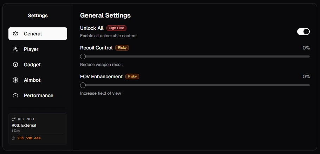Image resolution: width=320 pixels, height=154 pixels.
Task: Open the Player settings tab
Action: point(38,49)
